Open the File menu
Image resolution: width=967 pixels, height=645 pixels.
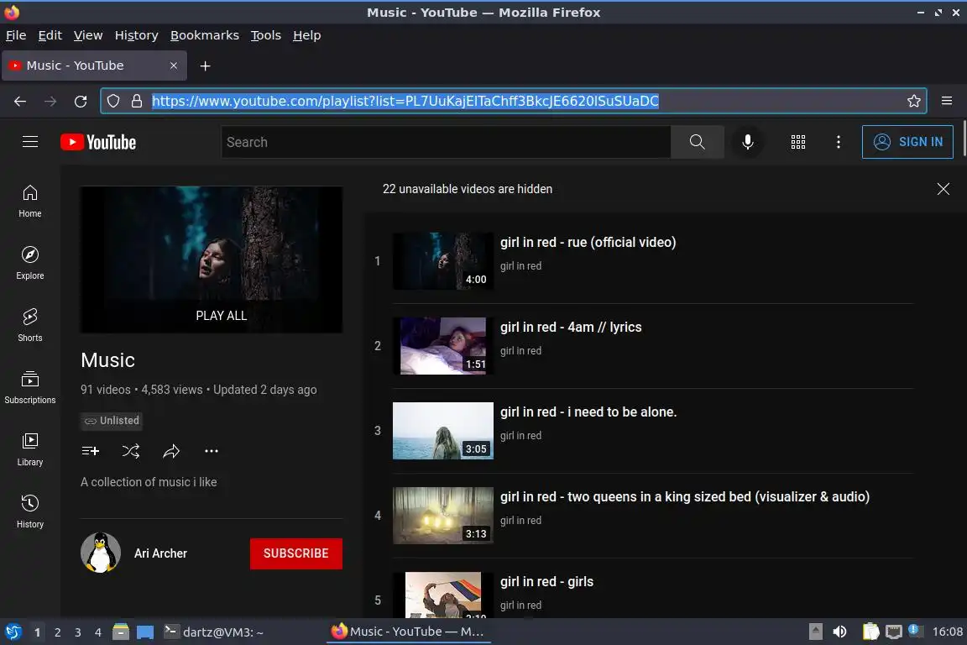click(x=16, y=35)
